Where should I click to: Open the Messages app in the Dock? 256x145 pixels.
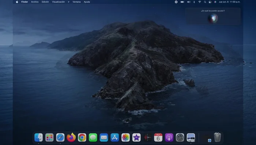pyautogui.click(x=93, y=138)
